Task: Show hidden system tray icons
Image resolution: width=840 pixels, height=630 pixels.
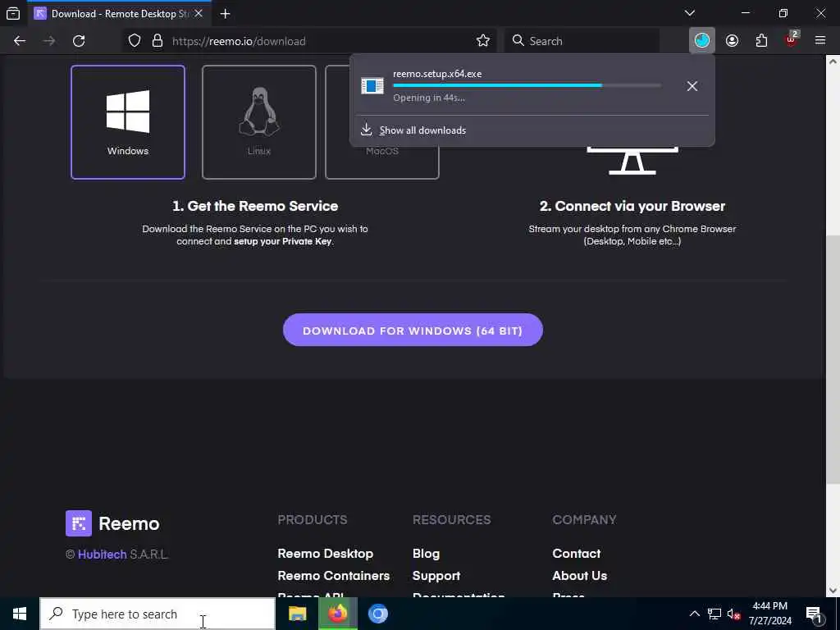Action: (x=694, y=614)
